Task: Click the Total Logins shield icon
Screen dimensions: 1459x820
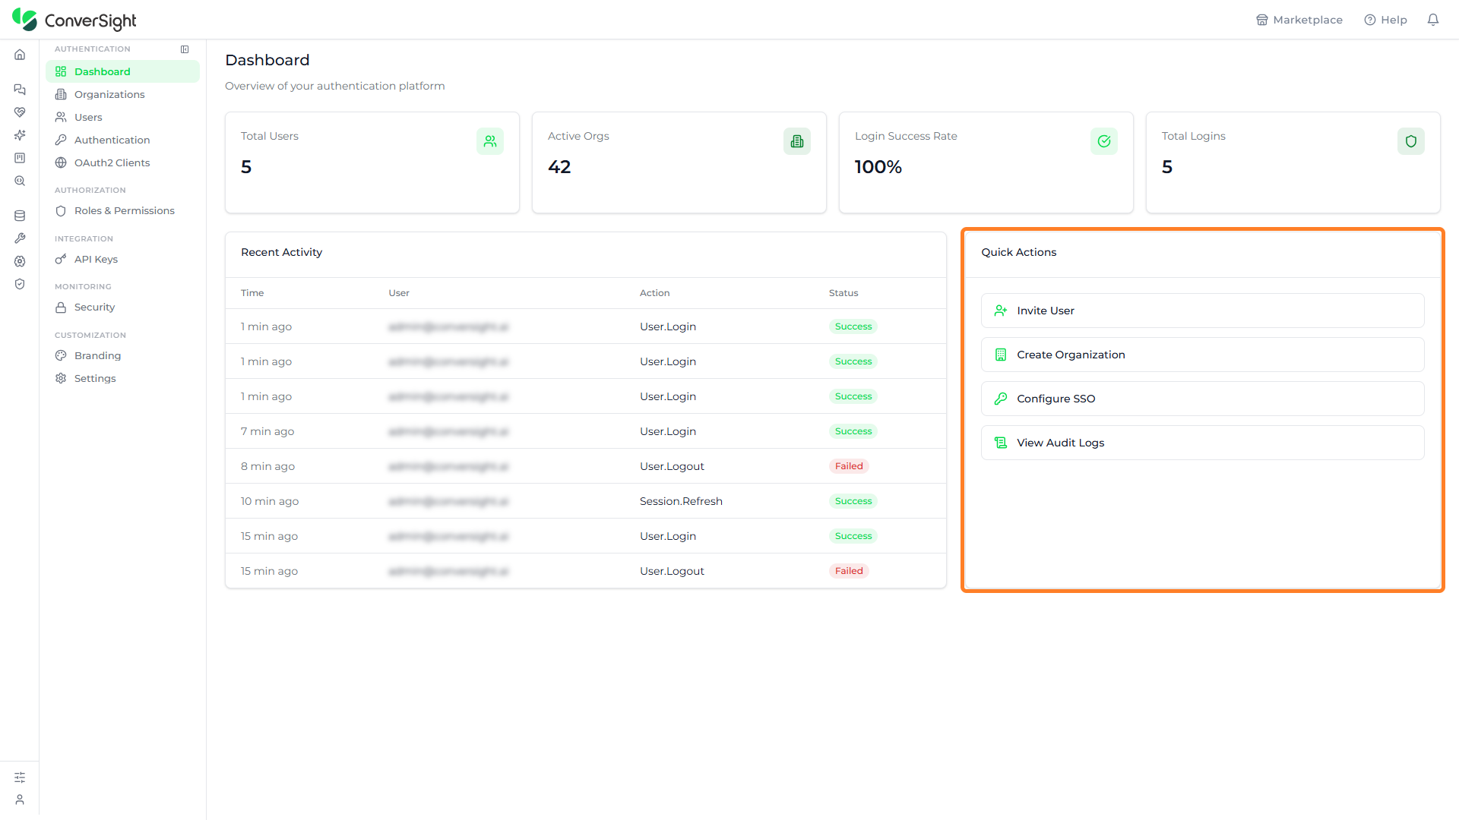Action: [x=1411, y=141]
